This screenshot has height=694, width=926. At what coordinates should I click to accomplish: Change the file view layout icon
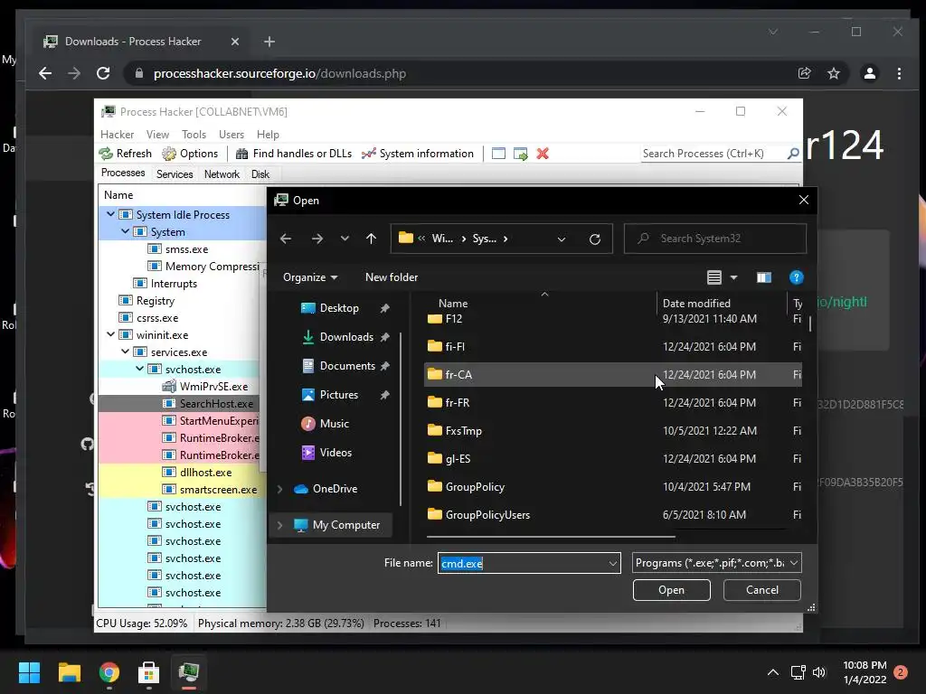click(714, 277)
